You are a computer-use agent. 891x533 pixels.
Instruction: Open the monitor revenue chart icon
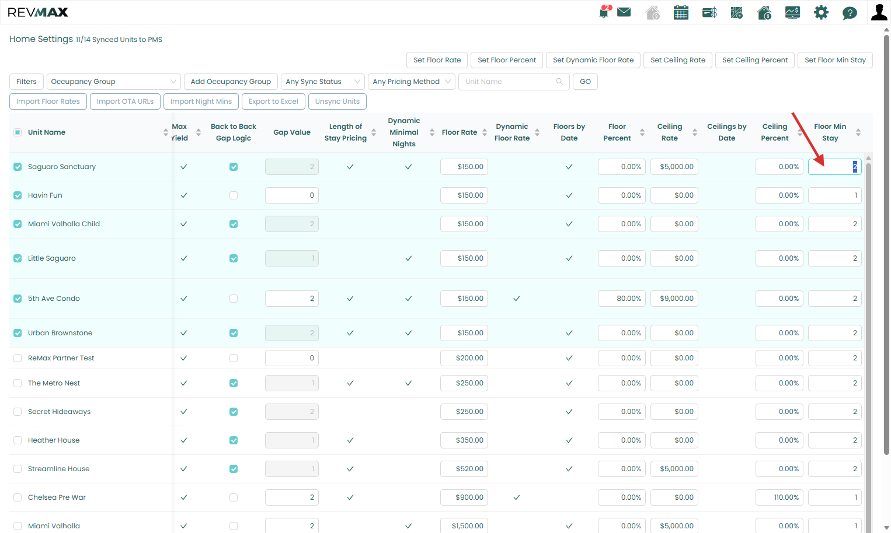(x=792, y=12)
